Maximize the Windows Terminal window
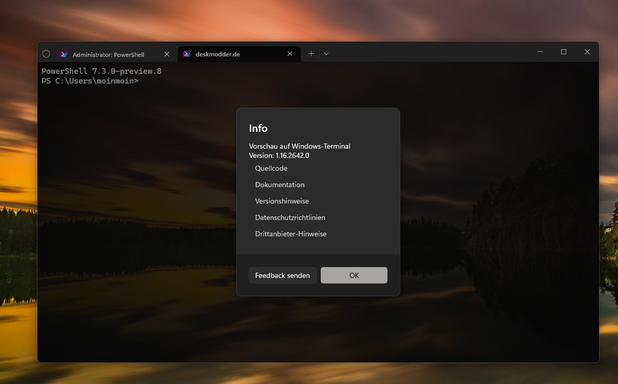Image resolution: width=618 pixels, height=384 pixels. (x=564, y=52)
